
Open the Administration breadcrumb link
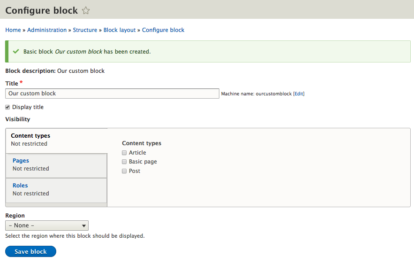click(x=47, y=30)
